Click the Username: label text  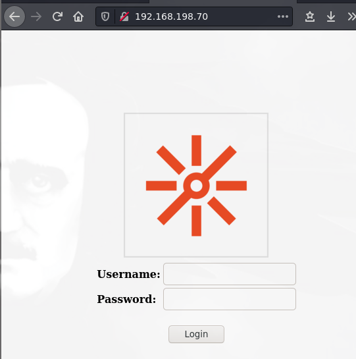[128, 274]
